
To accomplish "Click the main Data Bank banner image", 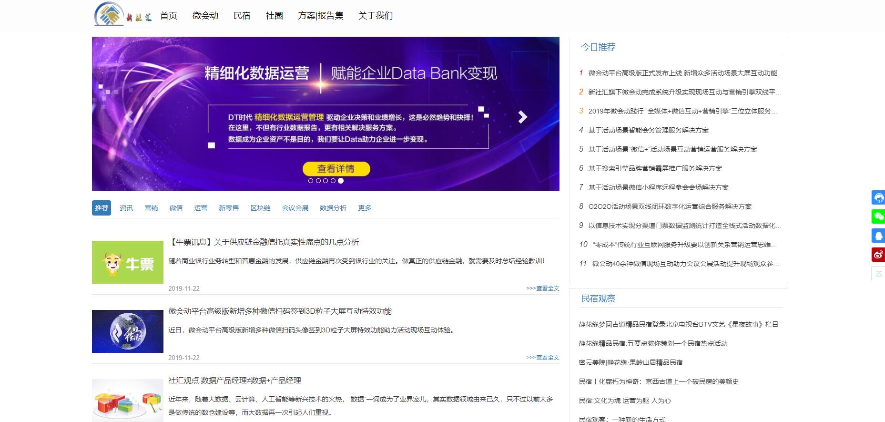I will point(326,113).
